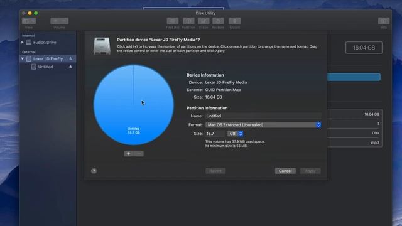Open the help question mark button
Screen dimensions: 402x226
94,171
